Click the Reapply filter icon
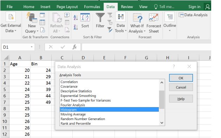The image size is (221, 138). pyautogui.click(x=110, y=22)
